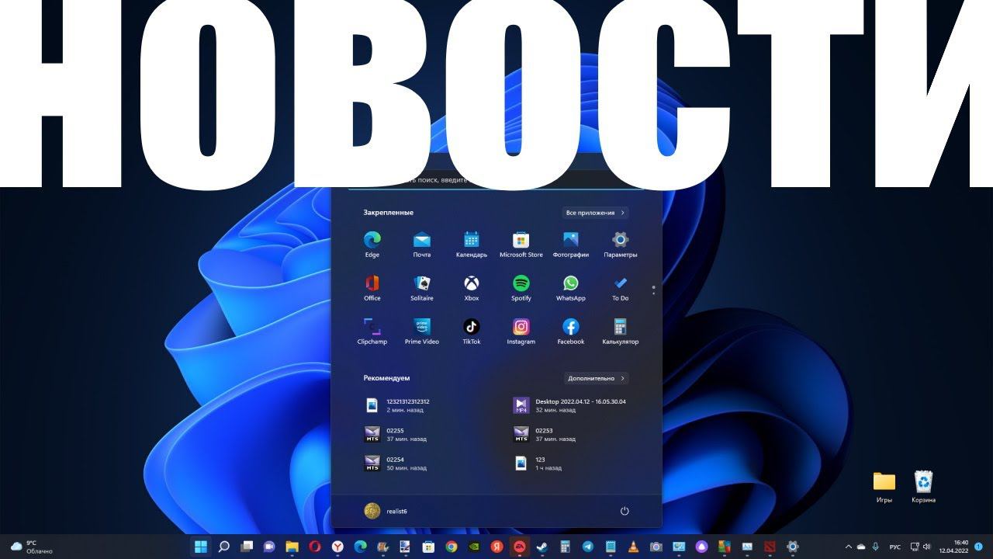The image size is (993, 559).
Task: Open Instagram
Action: (x=521, y=331)
